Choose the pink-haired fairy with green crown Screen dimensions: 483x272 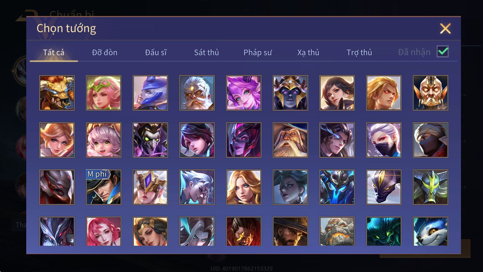104,93
